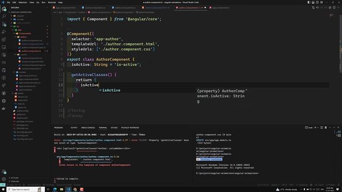
Task: Click the 'Failed to compile.' terminal text
Action: pos(67,179)
